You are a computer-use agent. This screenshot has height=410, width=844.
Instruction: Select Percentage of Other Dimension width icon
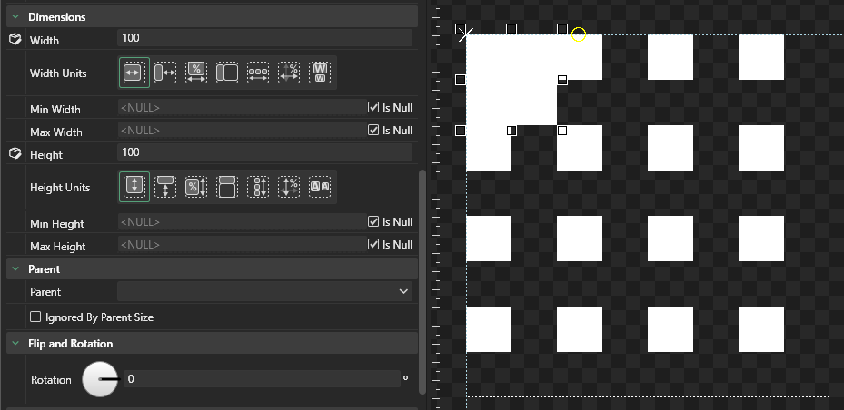click(289, 73)
